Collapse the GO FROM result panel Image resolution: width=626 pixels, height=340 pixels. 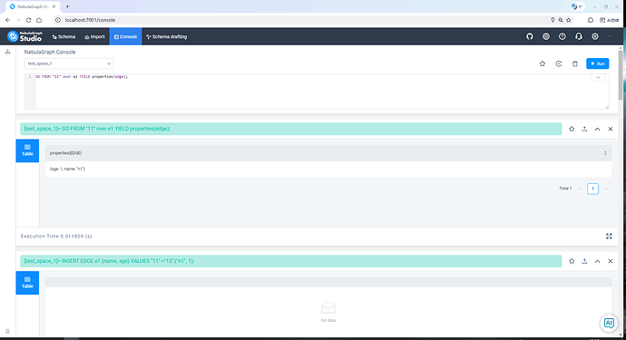click(x=597, y=129)
